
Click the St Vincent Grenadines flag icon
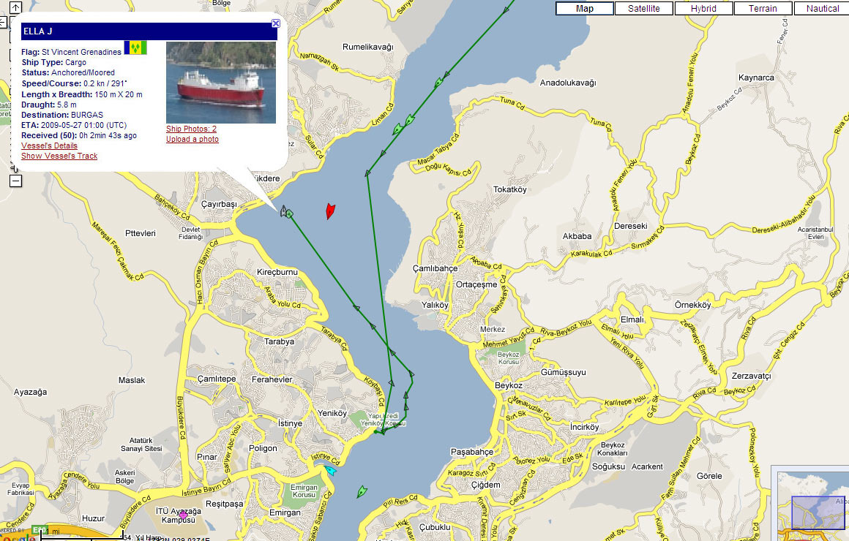coord(135,48)
